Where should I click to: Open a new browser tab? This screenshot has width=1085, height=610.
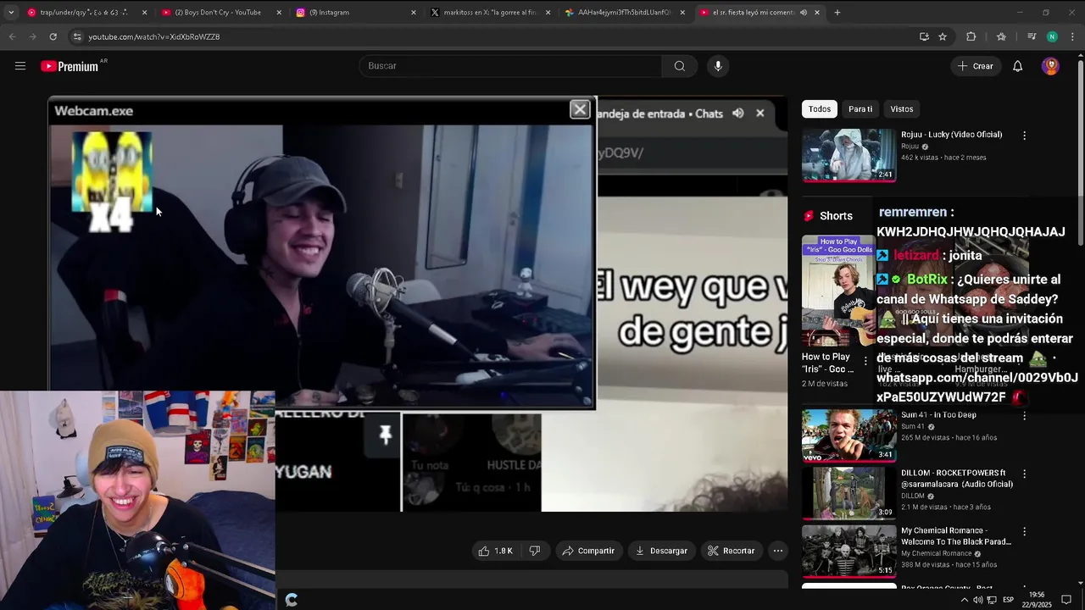click(837, 13)
